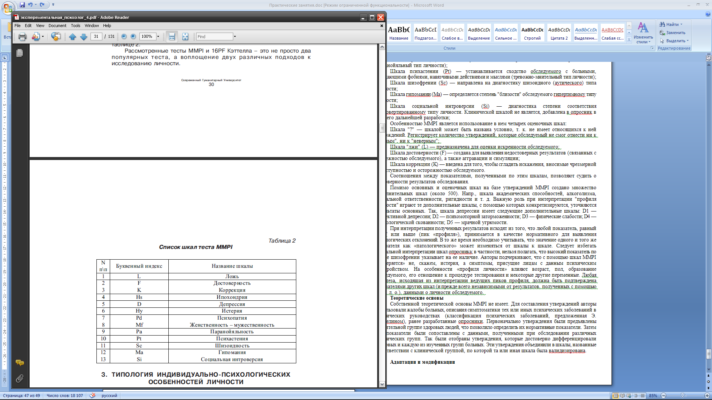This screenshot has height=400, width=712.
Task: Toggle the ruler button above Word scrollbar
Action: [708, 58]
